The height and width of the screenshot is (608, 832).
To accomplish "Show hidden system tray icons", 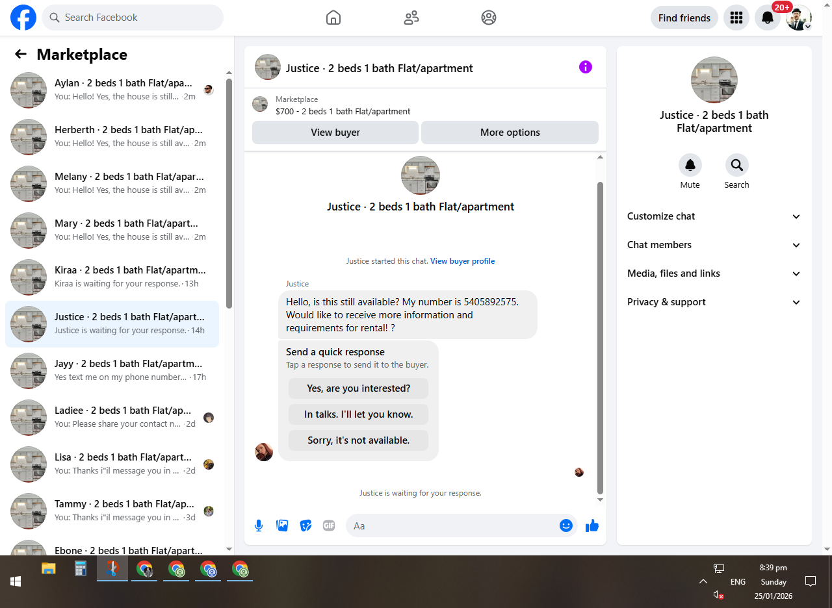I will pyautogui.click(x=703, y=581).
